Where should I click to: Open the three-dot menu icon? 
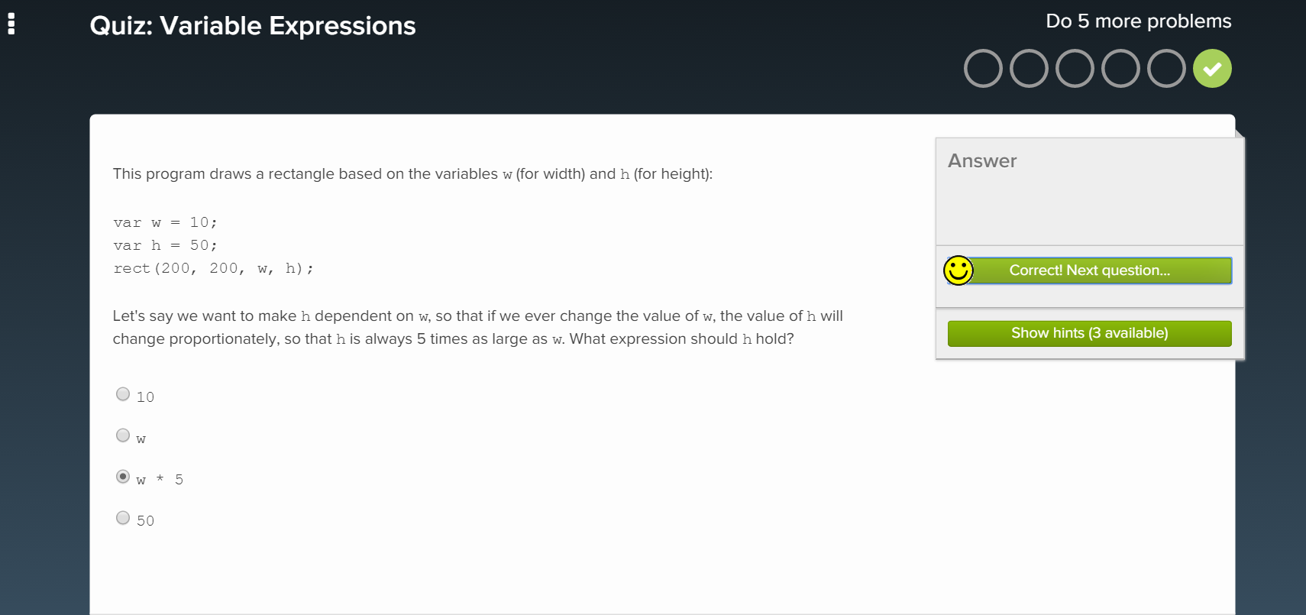11,24
